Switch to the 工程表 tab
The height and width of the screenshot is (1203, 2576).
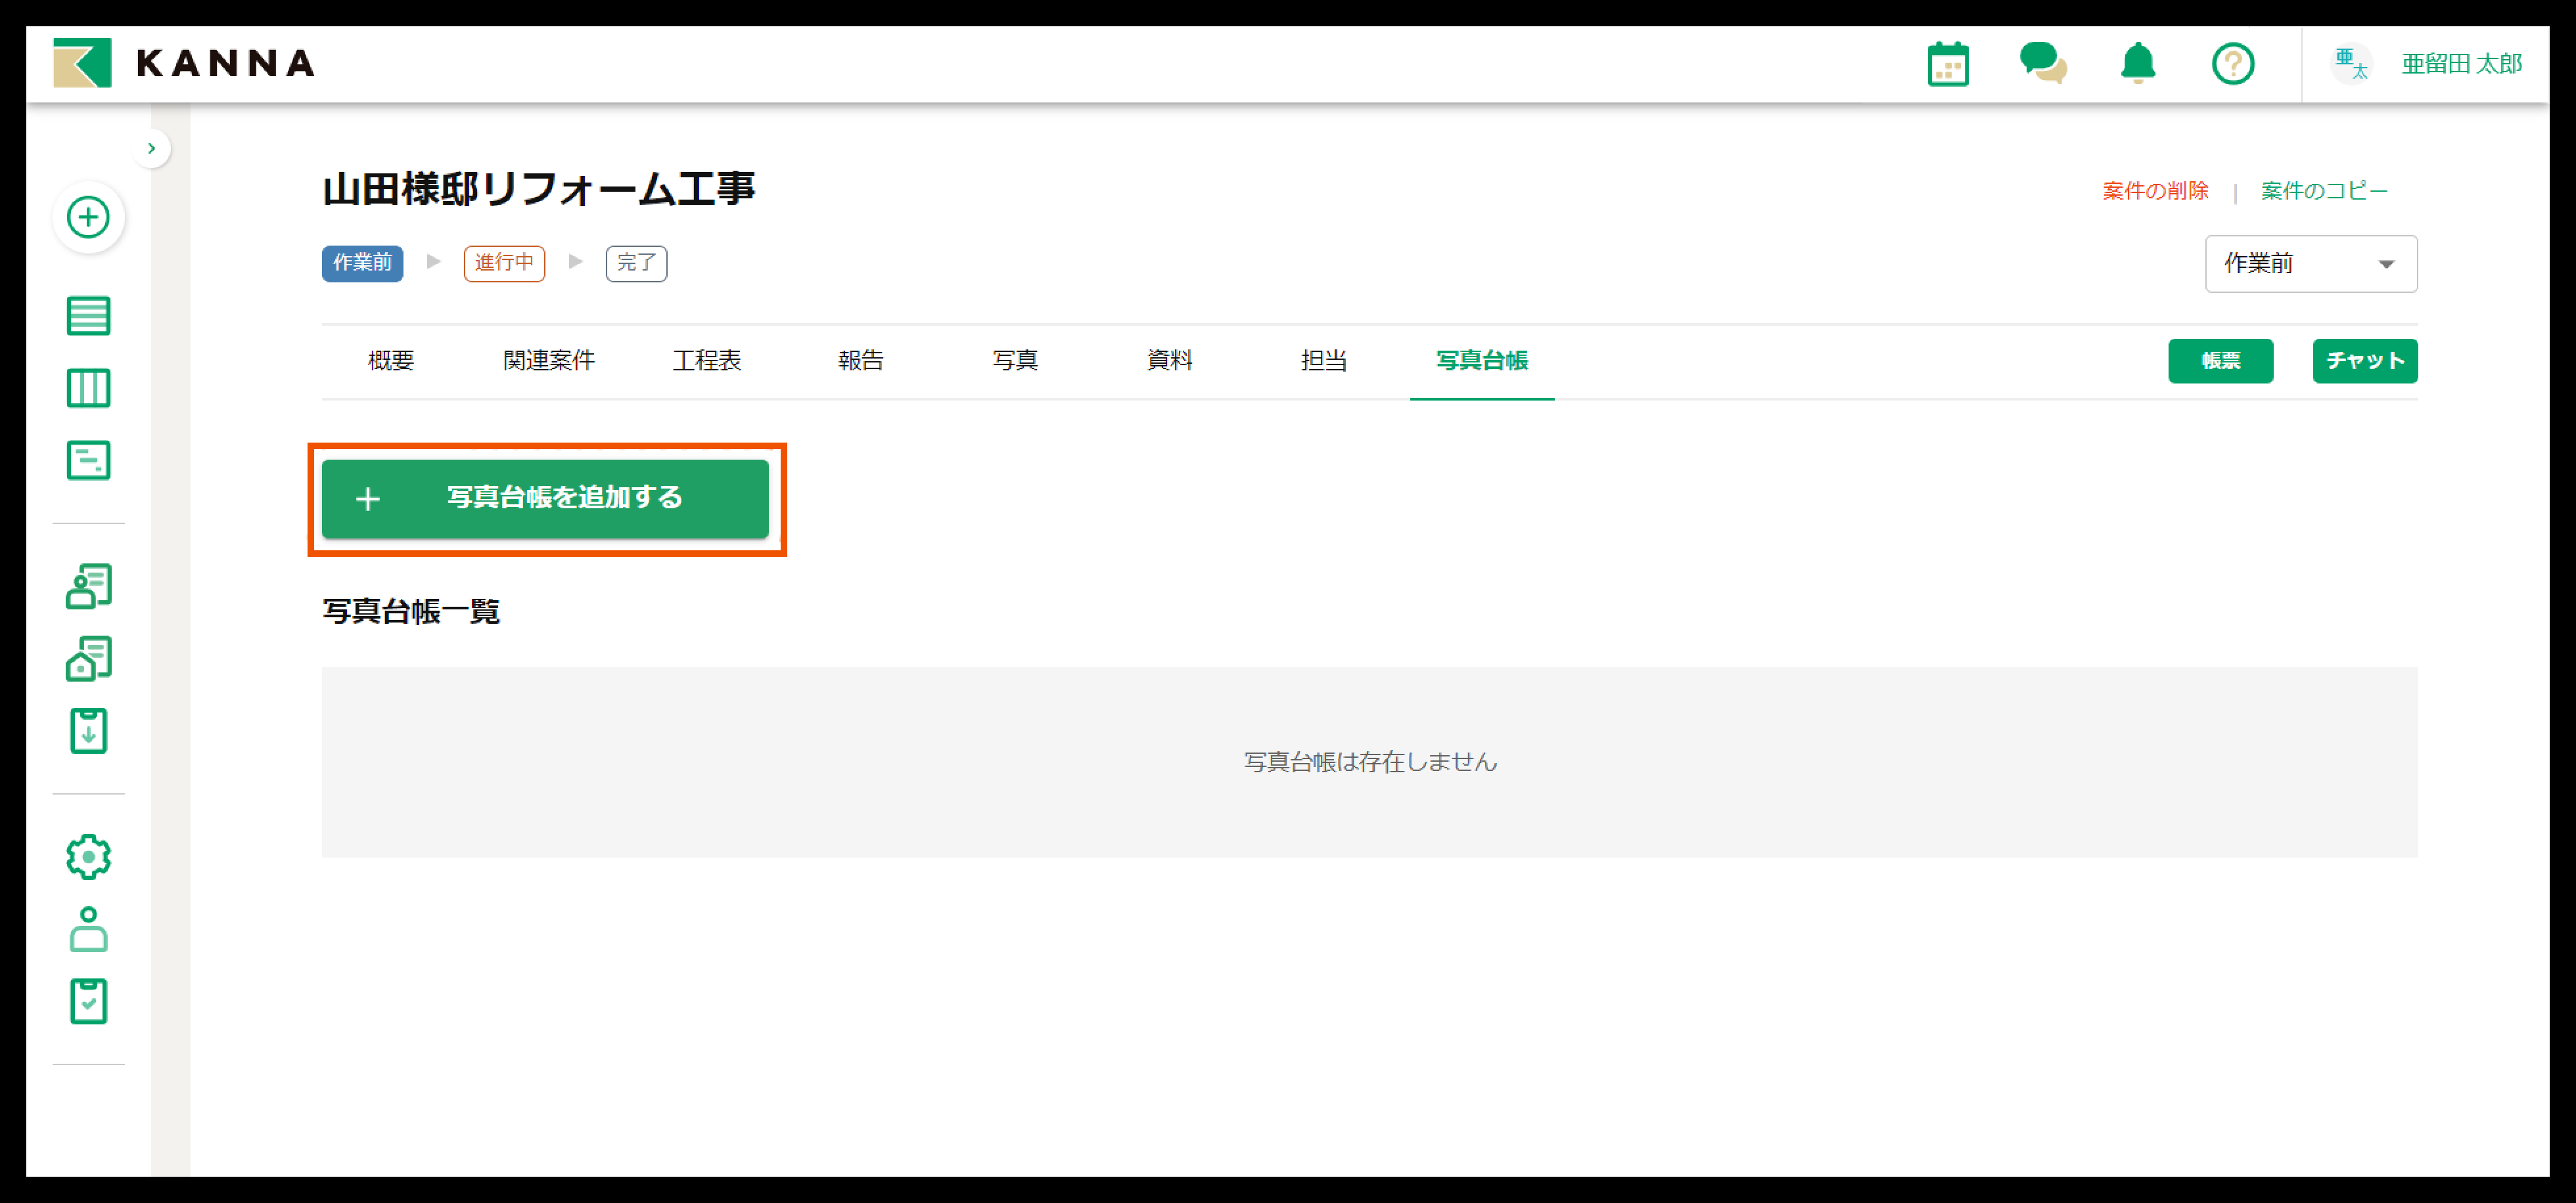[x=706, y=361]
